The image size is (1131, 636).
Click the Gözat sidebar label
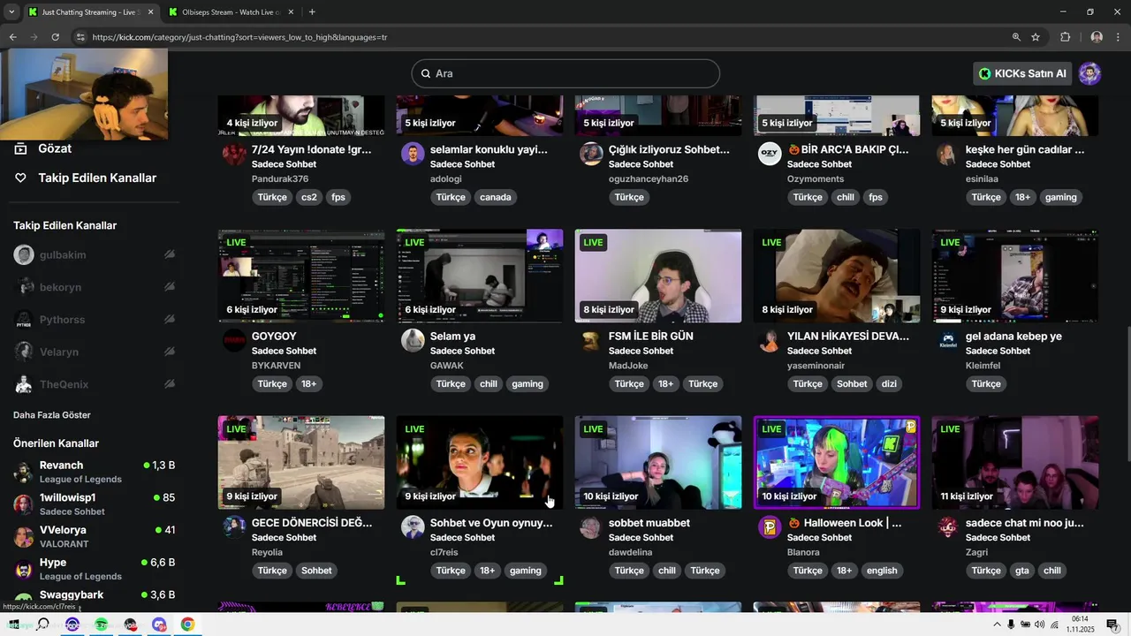55,148
